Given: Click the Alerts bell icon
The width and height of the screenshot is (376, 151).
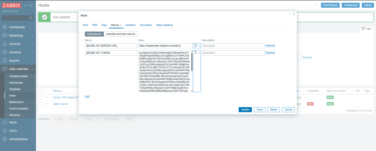Looking at the screenshot, I should point(4,122).
